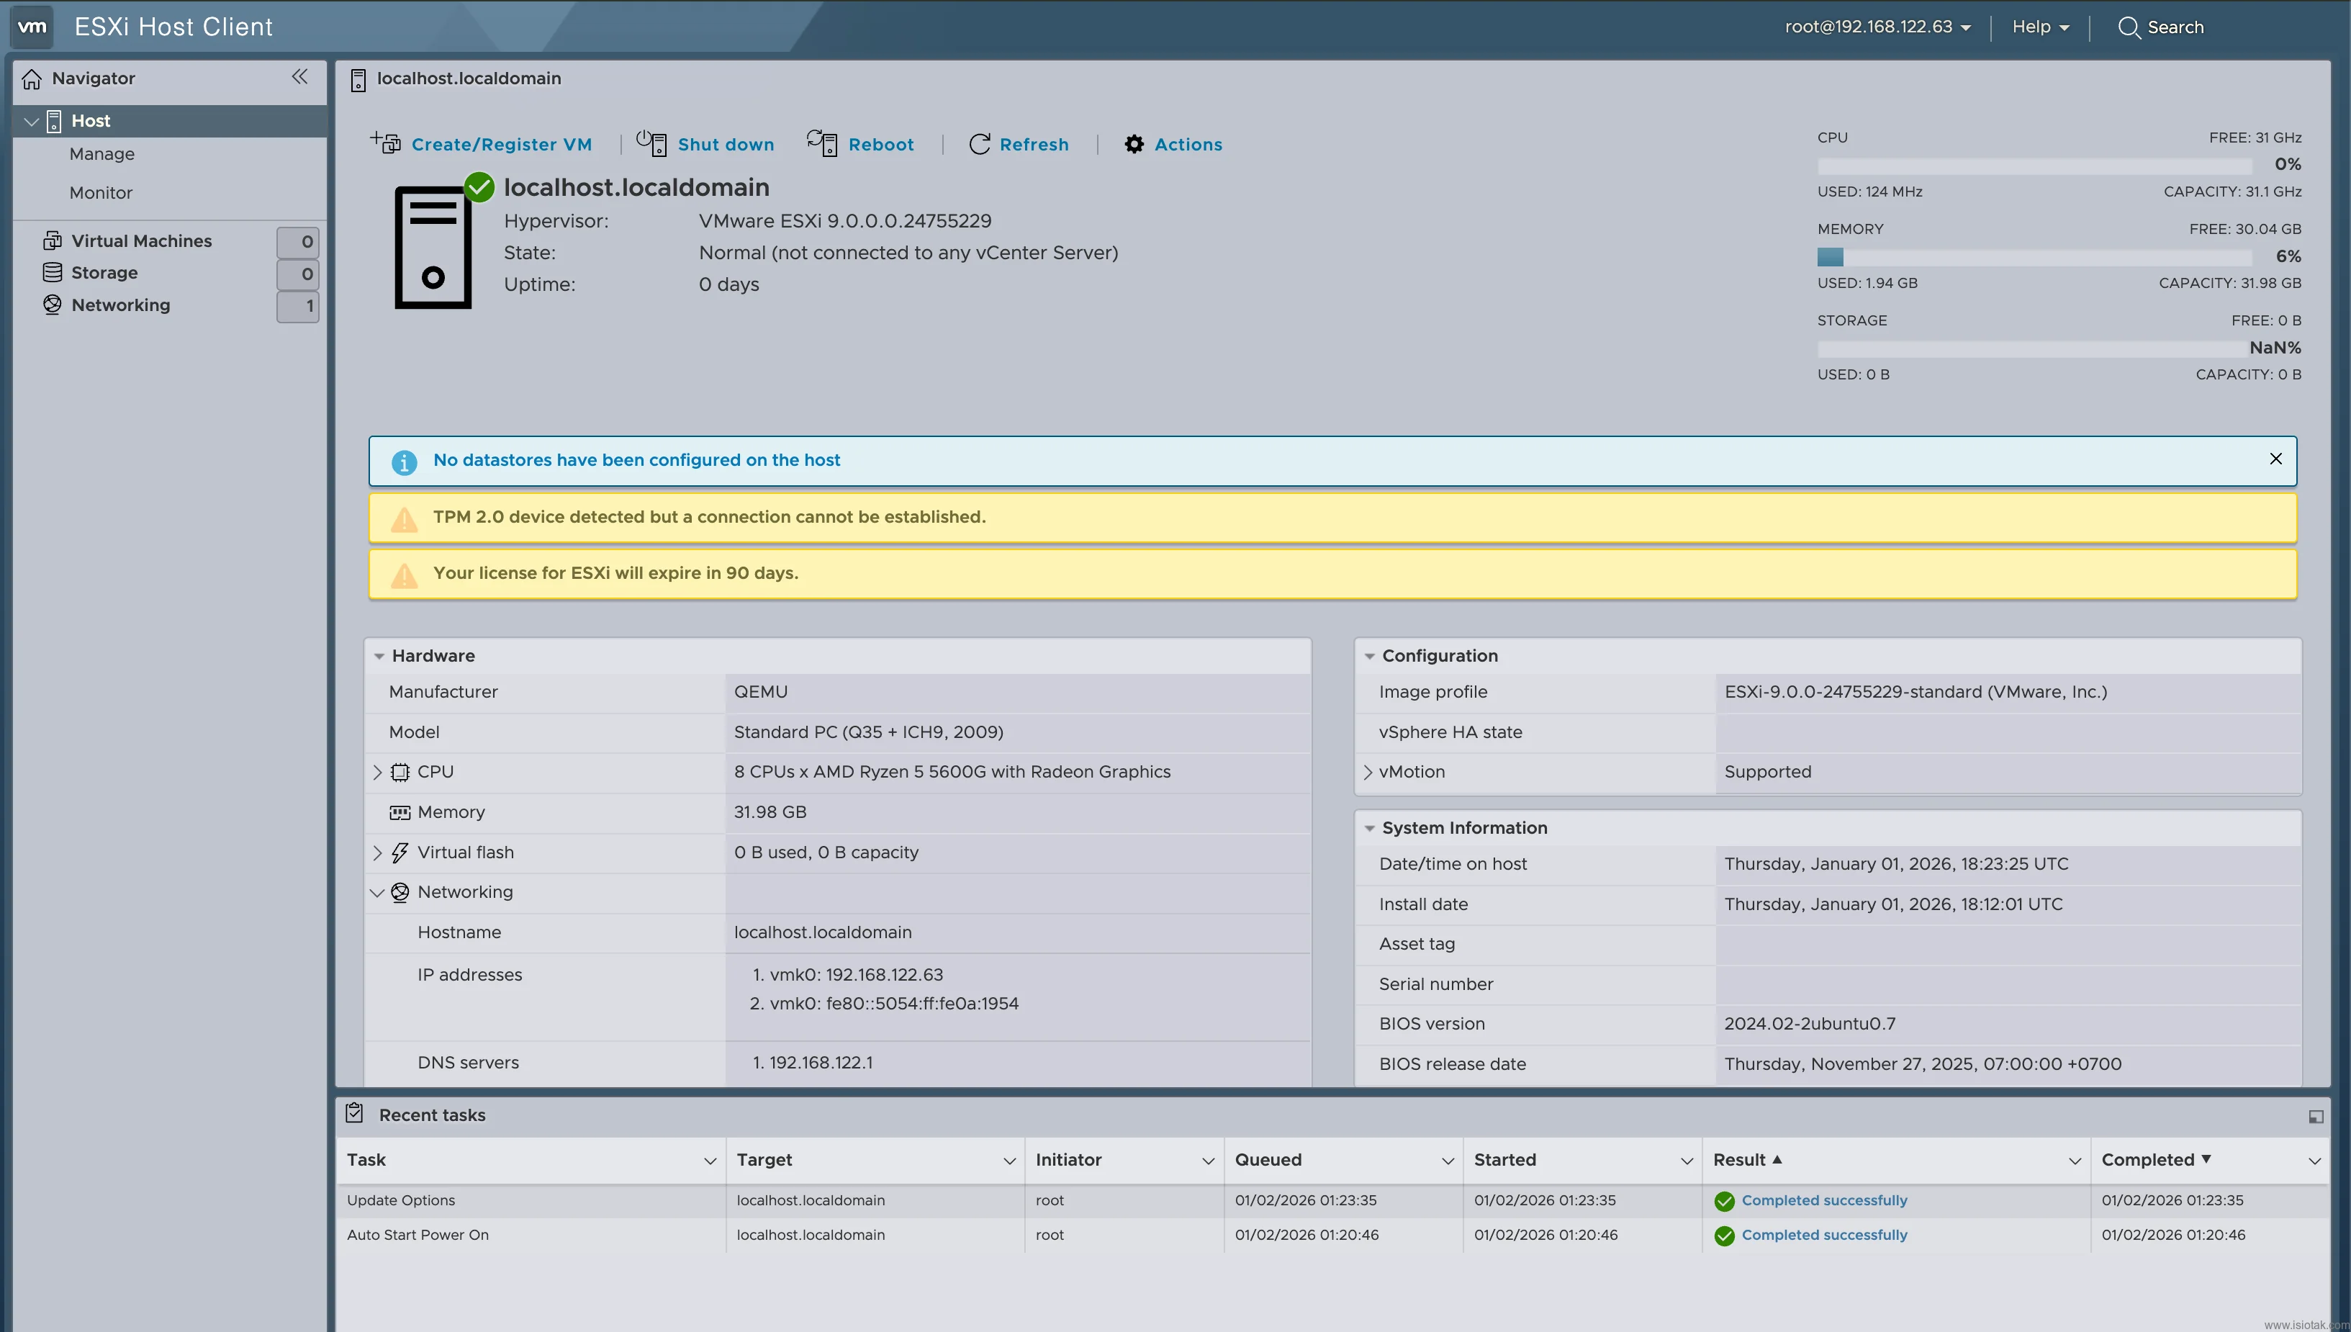Viewport: 2351px width, 1332px height.
Task: Dismiss the no datastores notification
Action: [x=2275, y=459]
